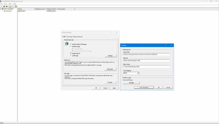This screenshot has width=219, height=124.
Task: Click SWPDM_WN2... database name cell
Action: pyautogui.click(x=52, y=11)
